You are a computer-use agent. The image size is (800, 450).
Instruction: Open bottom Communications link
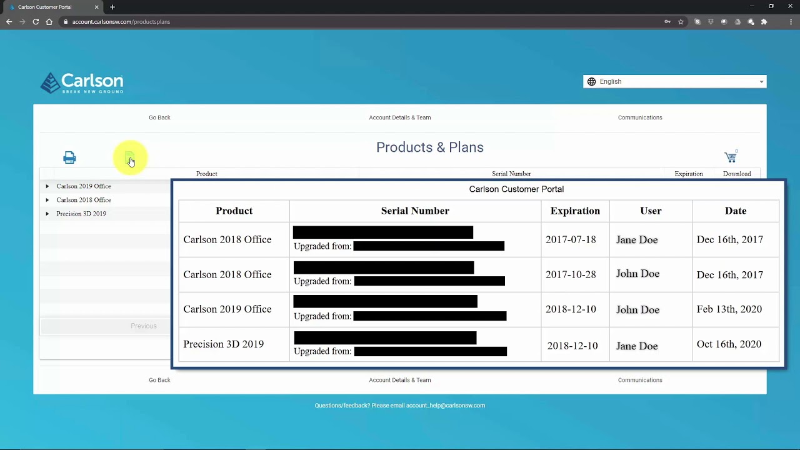(640, 380)
